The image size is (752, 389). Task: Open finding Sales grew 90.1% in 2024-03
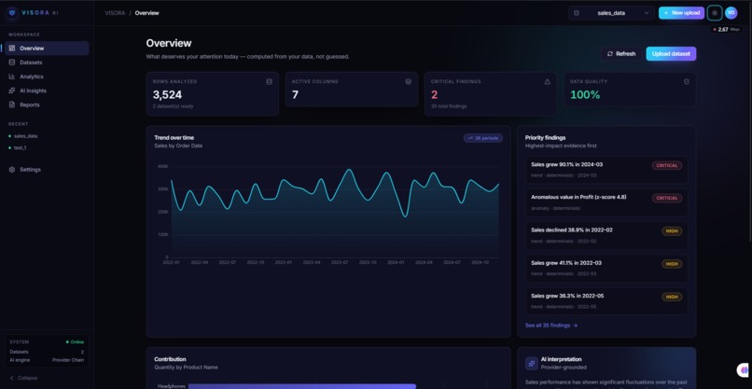606,170
